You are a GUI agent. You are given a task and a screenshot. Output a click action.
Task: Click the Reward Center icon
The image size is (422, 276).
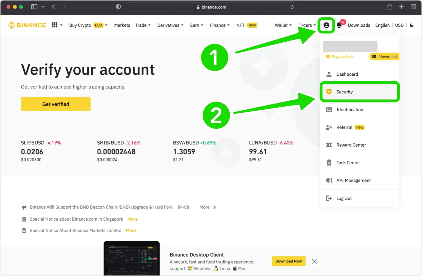coord(329,145)
